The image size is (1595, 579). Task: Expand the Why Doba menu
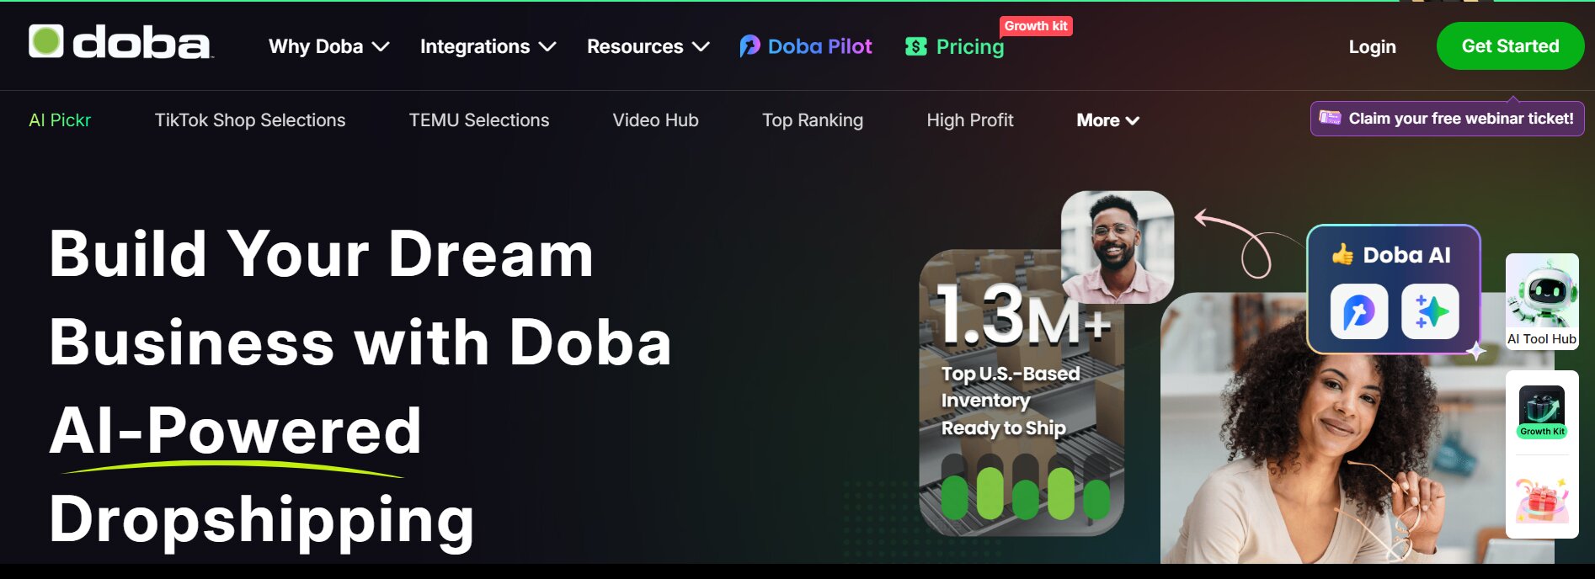328,46
